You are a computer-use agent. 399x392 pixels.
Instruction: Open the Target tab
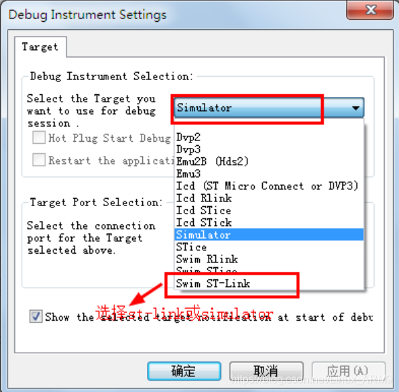click(x=41, y=47)
